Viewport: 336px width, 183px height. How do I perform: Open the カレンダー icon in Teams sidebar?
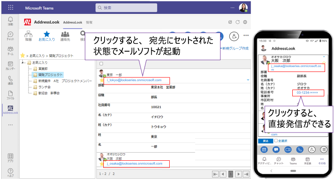[x=10, y=65]
